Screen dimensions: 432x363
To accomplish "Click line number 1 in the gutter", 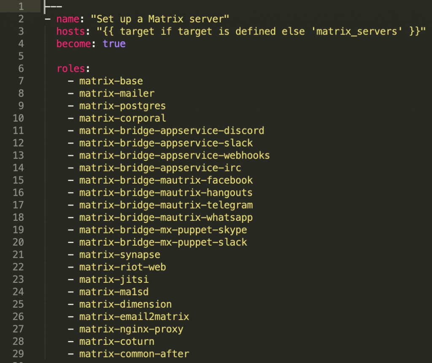I will point(21,6).
